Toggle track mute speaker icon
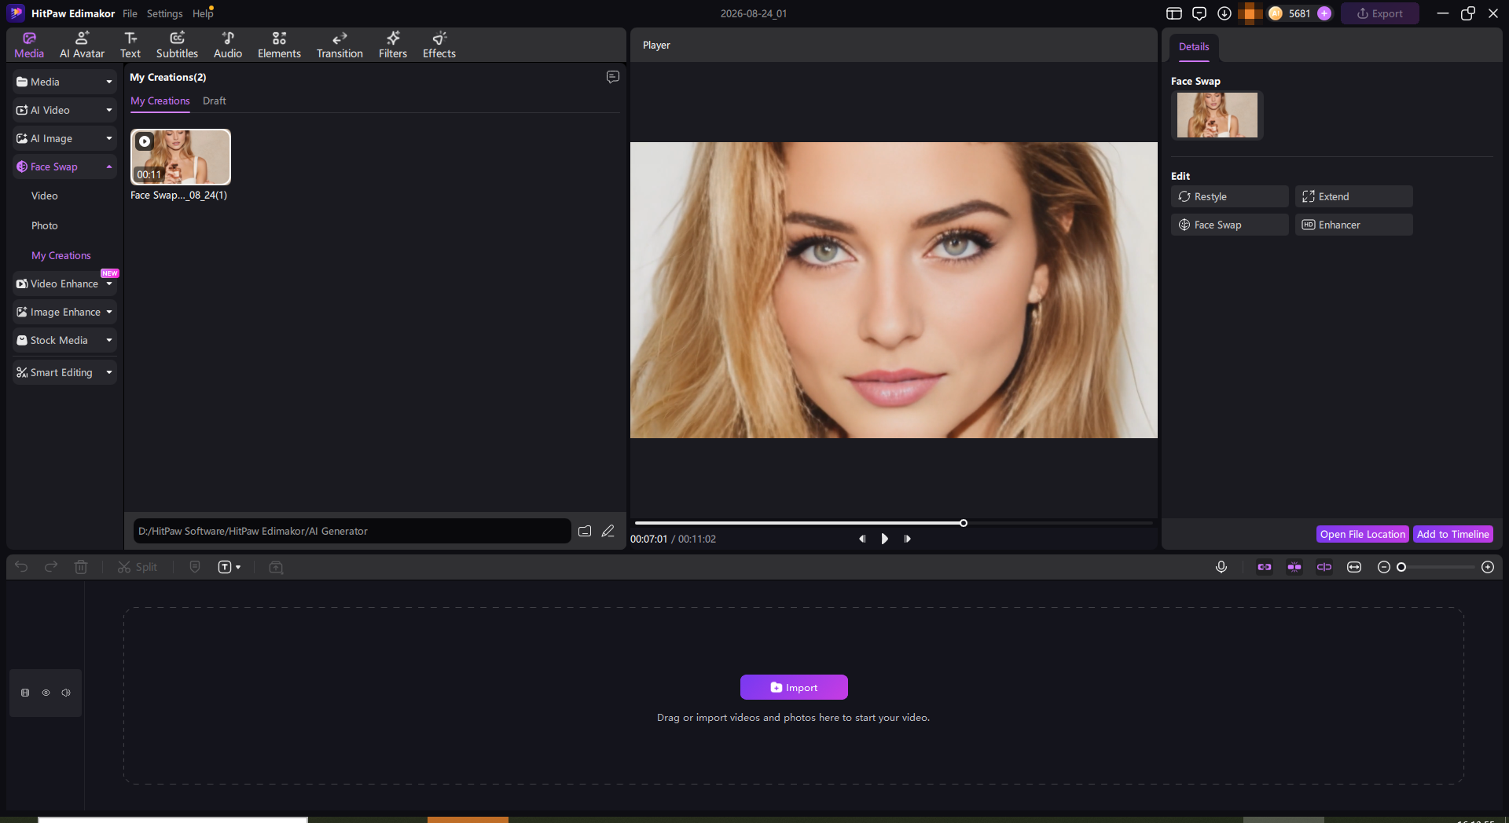1509x823 pixels. tap(66, 693)
